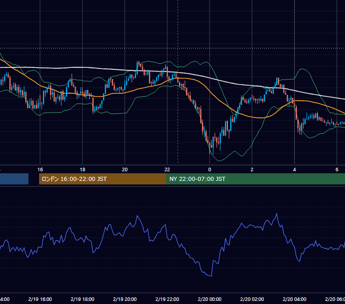Click the lowest candlestick near 0 o'clock
345x304 pixels.
point(213,145)
